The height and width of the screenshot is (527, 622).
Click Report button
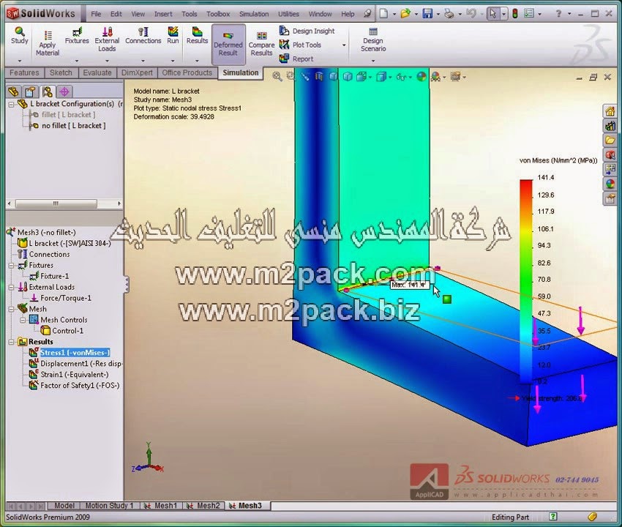[x=296, y=59]
